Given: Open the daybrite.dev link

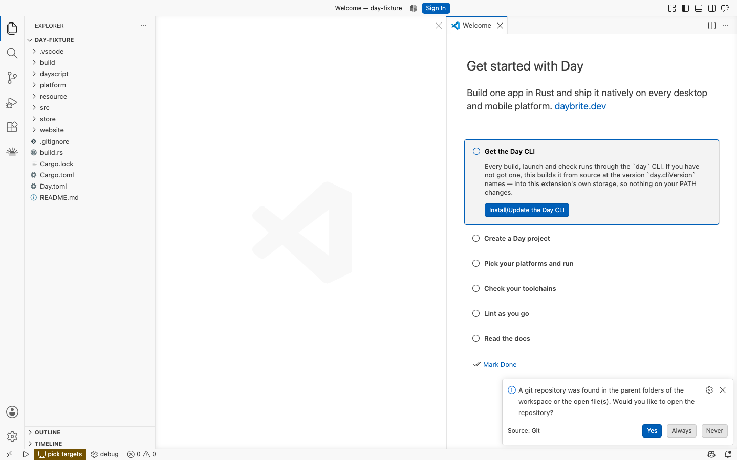Looking at the screenshot, I should coord(580,106).
